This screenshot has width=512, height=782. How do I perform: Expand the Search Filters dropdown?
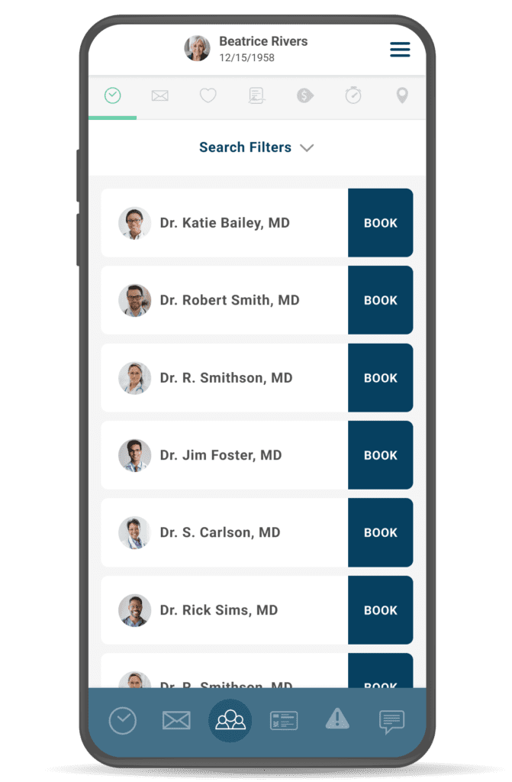pos(256,147)
